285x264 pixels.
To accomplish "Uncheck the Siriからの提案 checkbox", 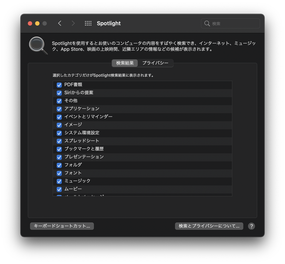I will pos(59,93).
